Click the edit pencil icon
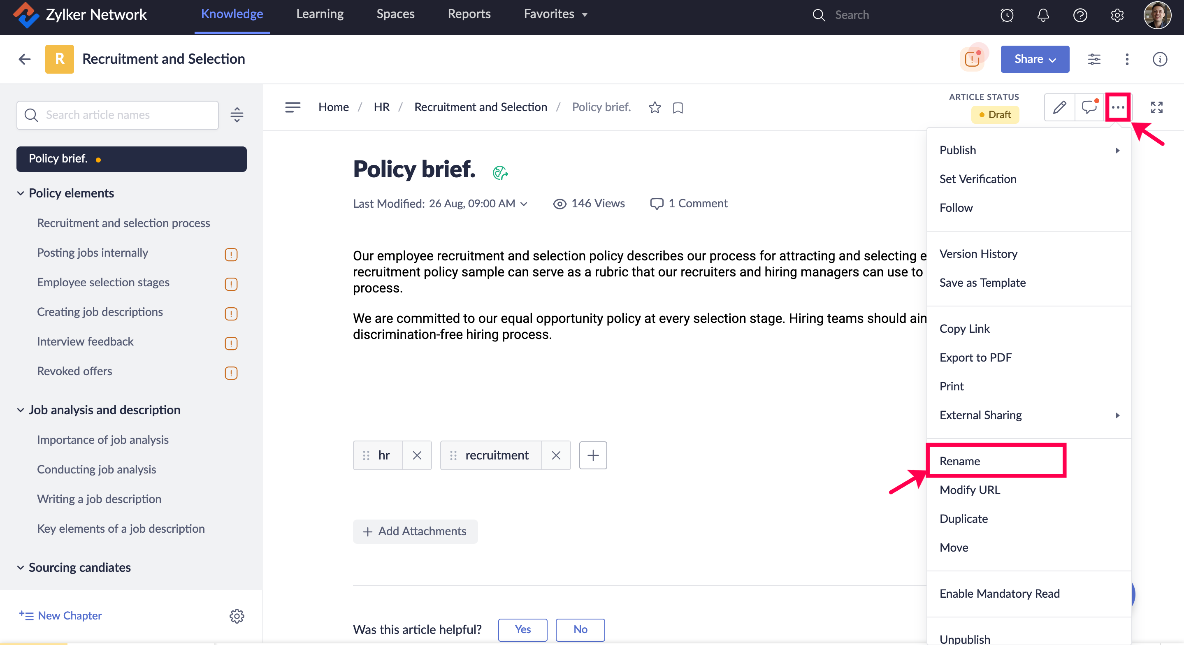 tap(1059, 107)
